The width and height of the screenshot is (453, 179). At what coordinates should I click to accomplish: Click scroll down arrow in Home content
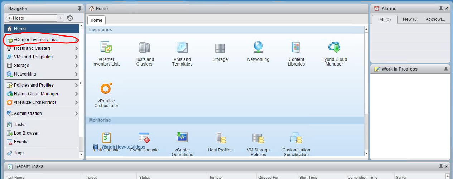tap(366, 153)
